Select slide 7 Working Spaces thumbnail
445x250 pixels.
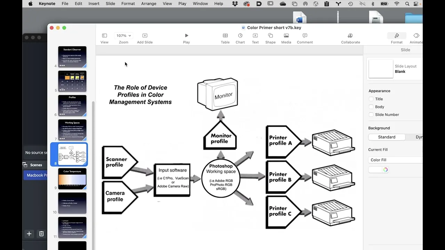72,130
